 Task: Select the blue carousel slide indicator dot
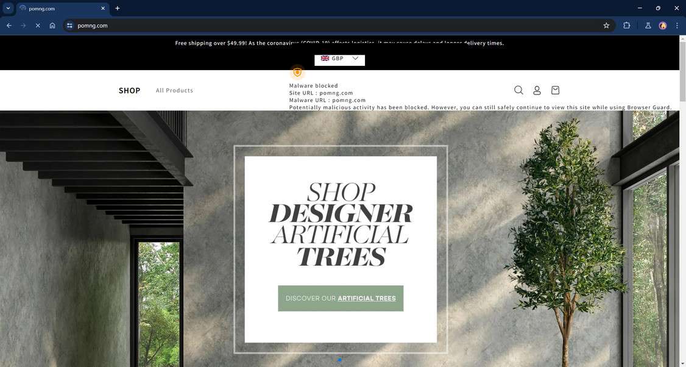pos(339,360)
